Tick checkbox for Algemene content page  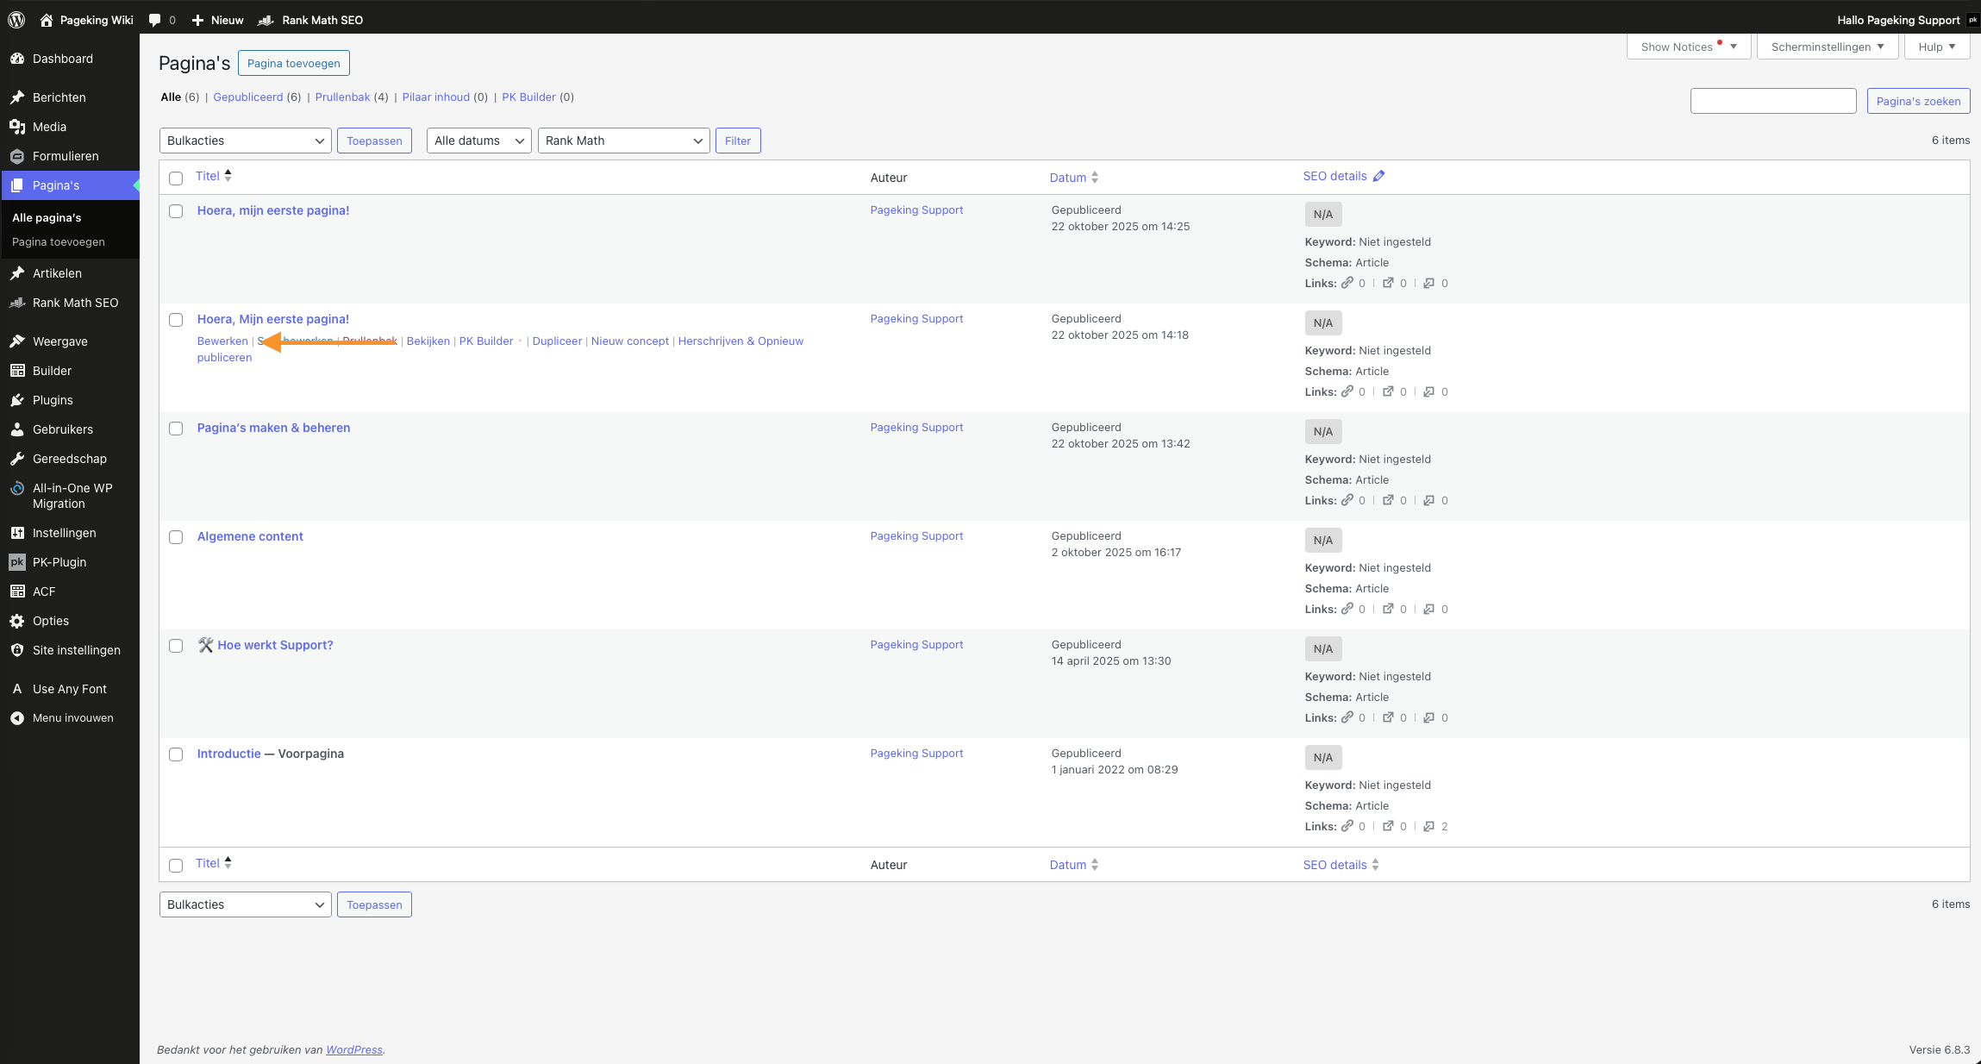[176, 537]
